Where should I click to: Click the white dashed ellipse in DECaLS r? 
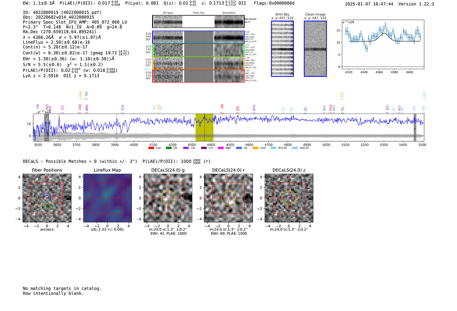coord(247,198)
